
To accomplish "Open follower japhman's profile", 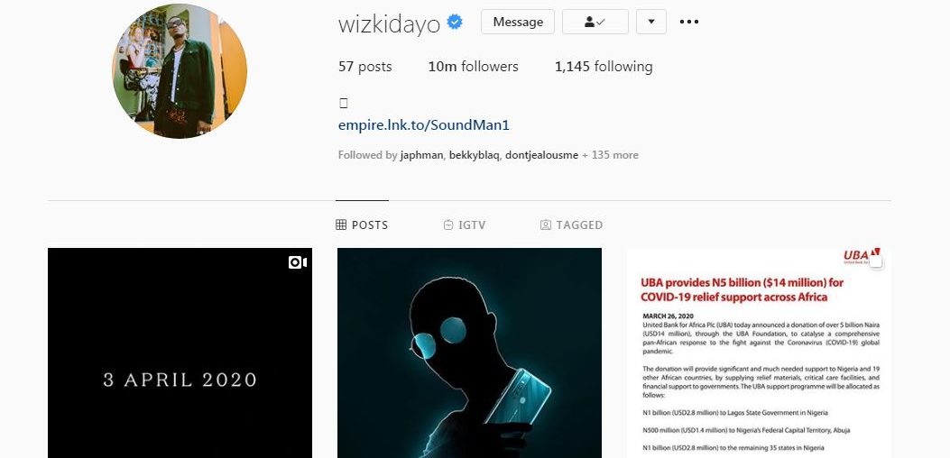I will 421,155.
